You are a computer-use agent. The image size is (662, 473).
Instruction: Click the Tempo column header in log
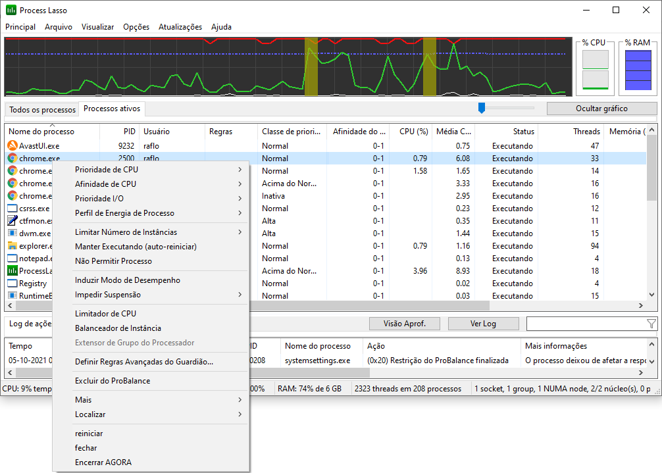point(20,346)
